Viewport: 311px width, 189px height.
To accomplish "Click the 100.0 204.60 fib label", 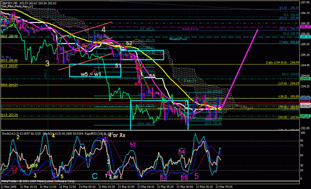I will tap(290, 74).
